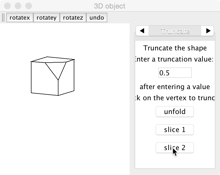Focus the truncation value input field
This screenshot has height=175, width=220.
(175, 73)
